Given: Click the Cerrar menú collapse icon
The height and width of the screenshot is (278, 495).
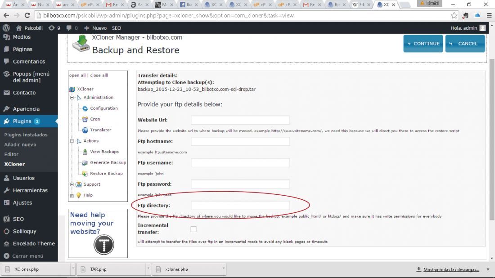Looking at the screenshot, I should coord(6,256).
